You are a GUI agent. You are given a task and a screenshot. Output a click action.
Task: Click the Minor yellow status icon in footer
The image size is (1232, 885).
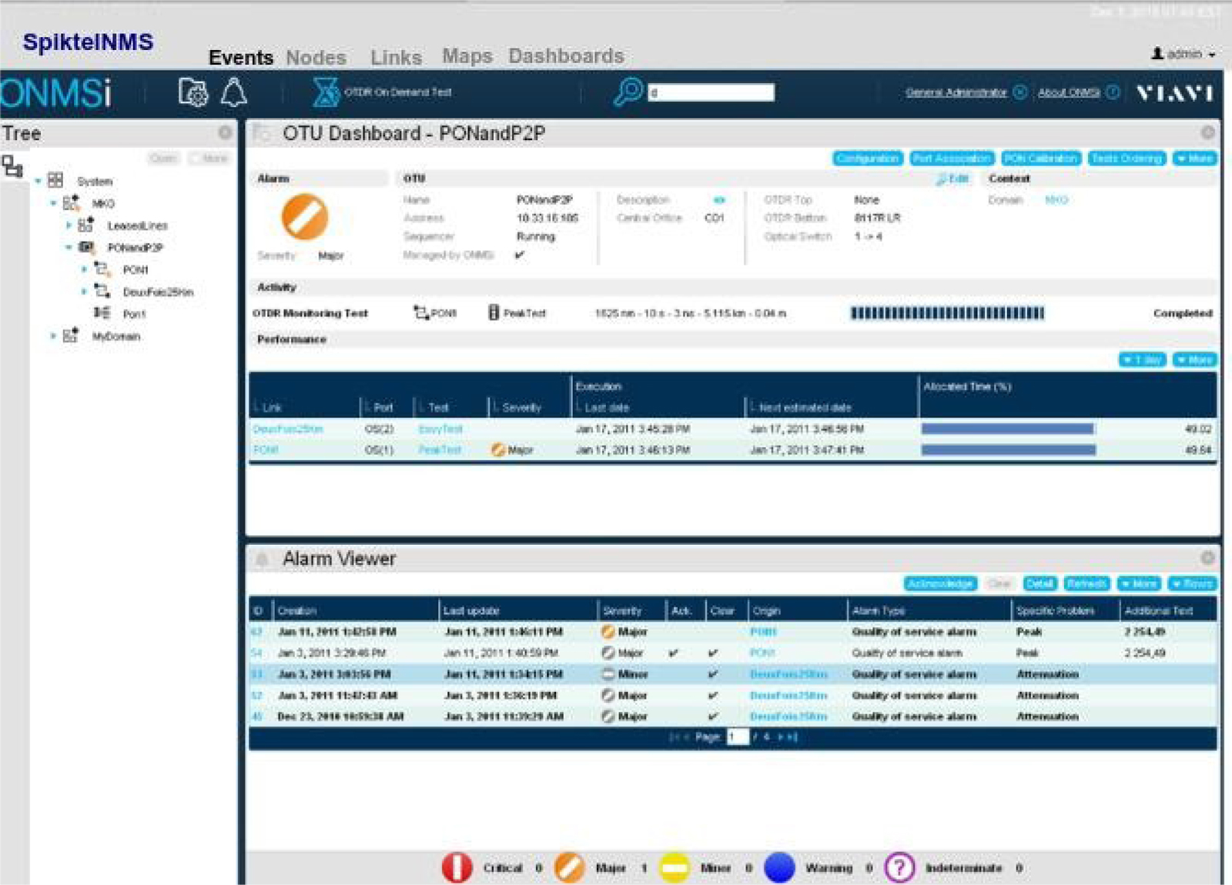click(x=675, y=867)
